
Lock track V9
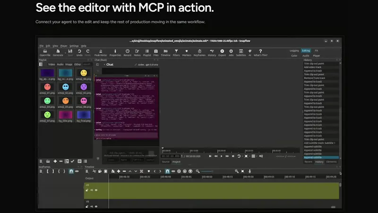point(87,190)
